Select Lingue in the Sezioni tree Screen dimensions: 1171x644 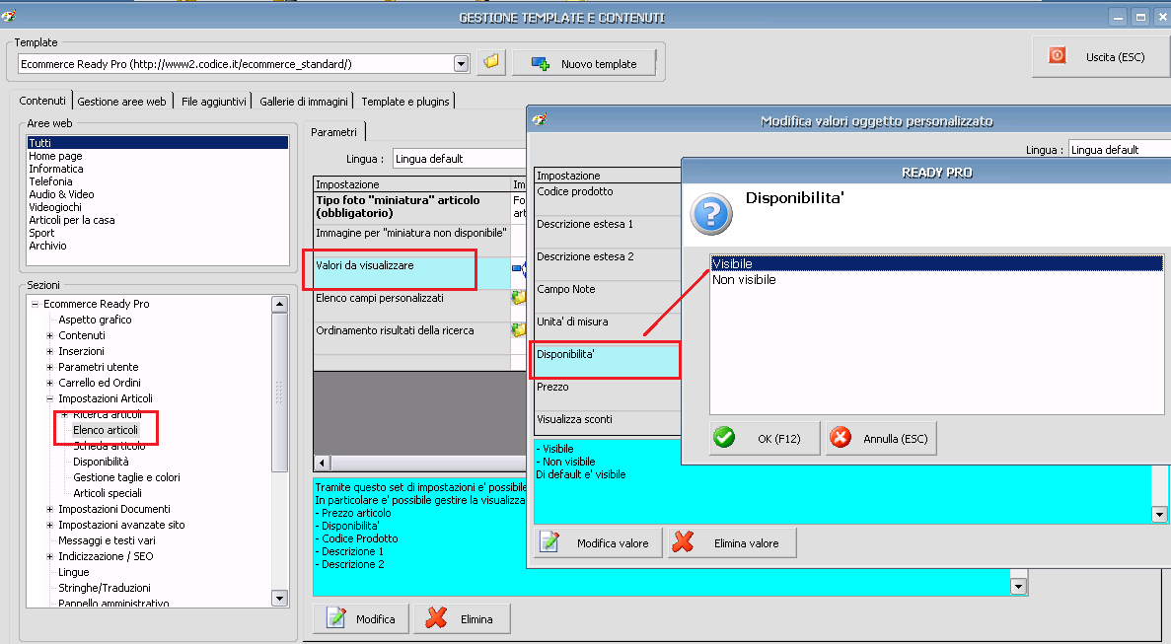pos(73,572)
